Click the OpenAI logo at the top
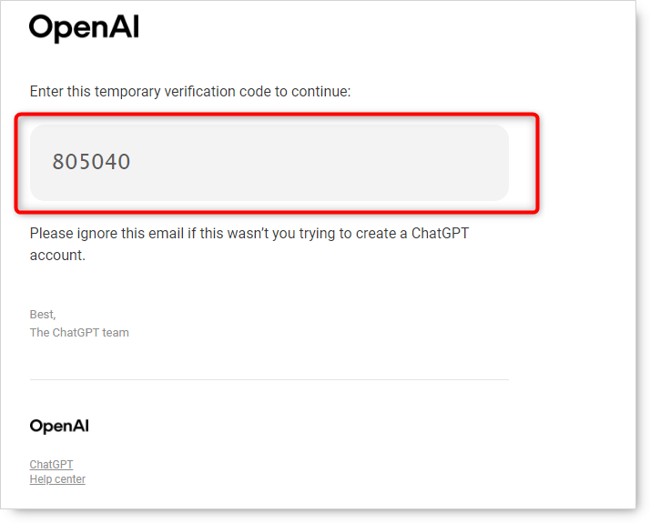 [84, 28]
